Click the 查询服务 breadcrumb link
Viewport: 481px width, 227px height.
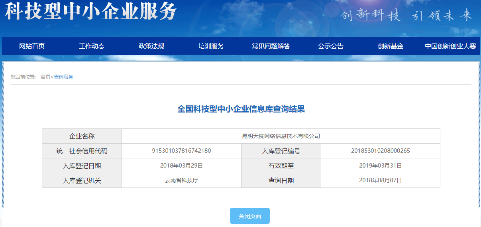[x=64, y=77]
